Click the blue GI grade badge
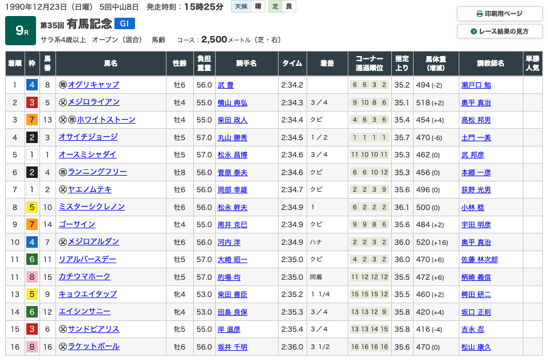This screenshot has width=548, height=361. coord(125,24)
